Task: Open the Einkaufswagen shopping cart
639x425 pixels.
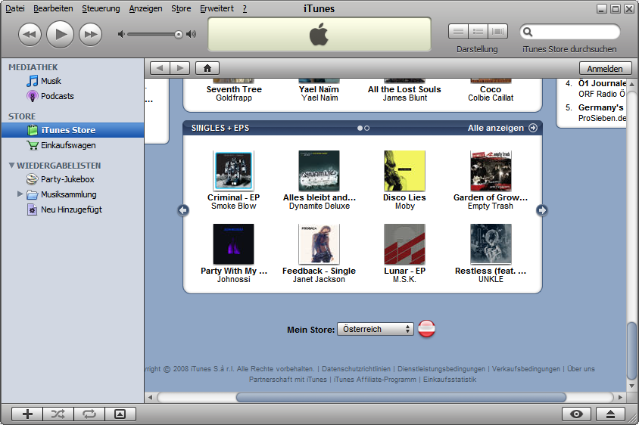Action: 67,145
